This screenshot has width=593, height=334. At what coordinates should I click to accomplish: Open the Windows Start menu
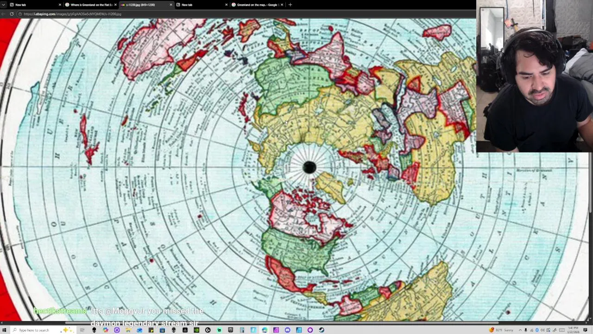[4, 330]
